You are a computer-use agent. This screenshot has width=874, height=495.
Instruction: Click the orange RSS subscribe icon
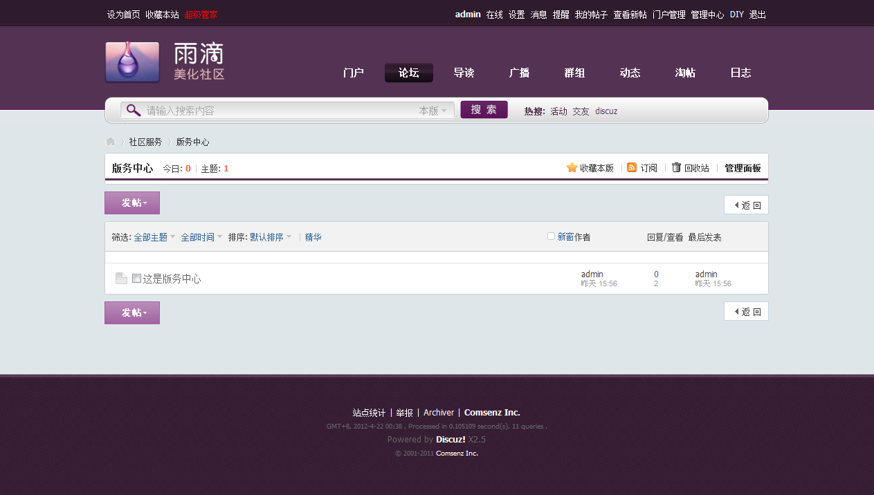click(632, 167)
